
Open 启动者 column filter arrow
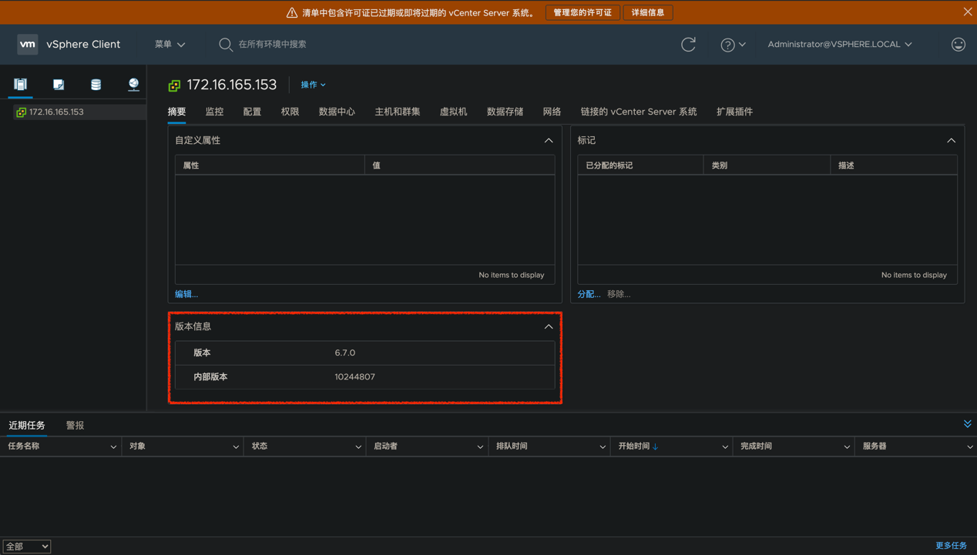coord(480,446)
